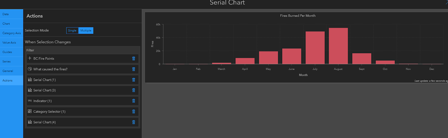Delete the Category Selector (1) action
Image resolution: width=448 pixels, height=138 pixels.
click(x=134, y=111)
